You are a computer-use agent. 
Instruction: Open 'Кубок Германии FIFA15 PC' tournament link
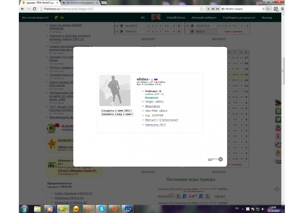pyautogui.click(x=73, y=194)
